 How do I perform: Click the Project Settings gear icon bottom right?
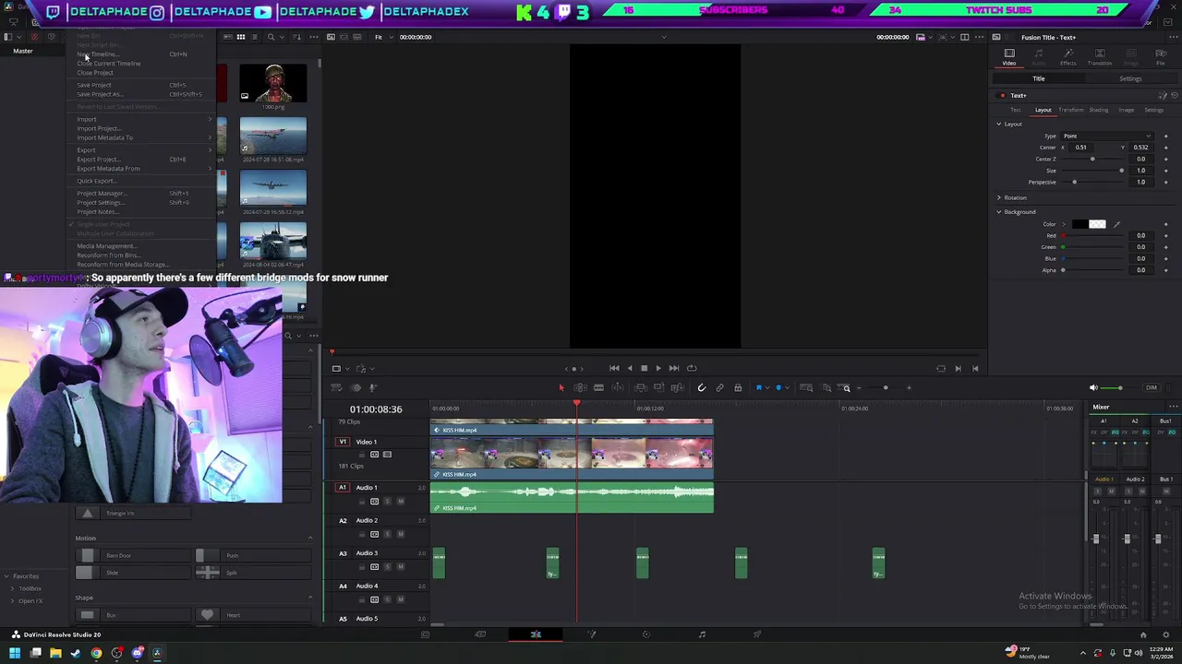pos(1164,634)
